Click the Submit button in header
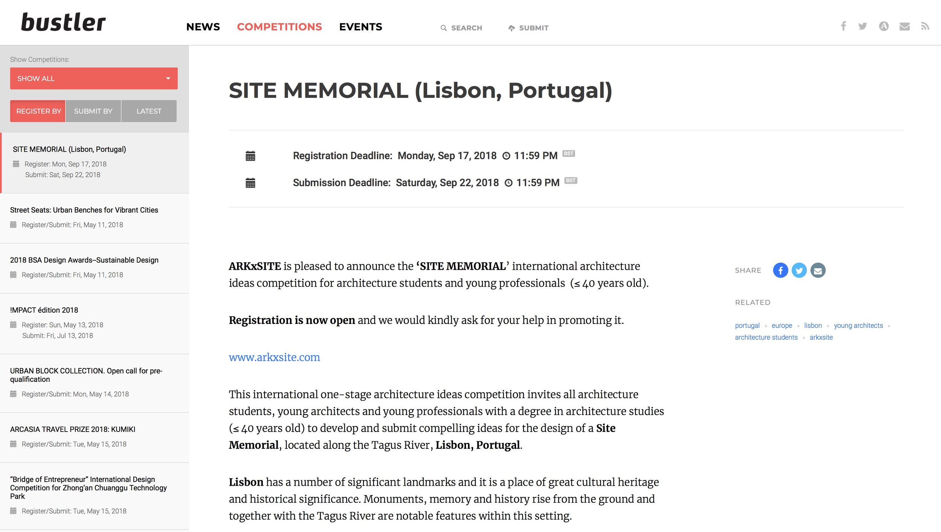Screen dimensions: 941x532 (x=528, y=28)
